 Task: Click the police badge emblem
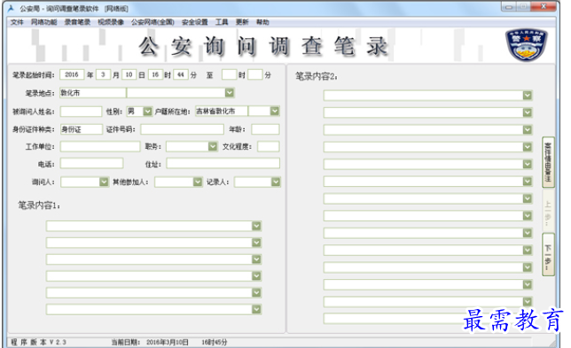click(x=526, y=45)
